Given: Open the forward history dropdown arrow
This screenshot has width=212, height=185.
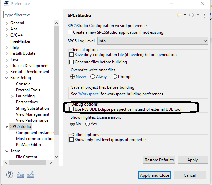Looking at the screenshot, I should coord(198,15).
